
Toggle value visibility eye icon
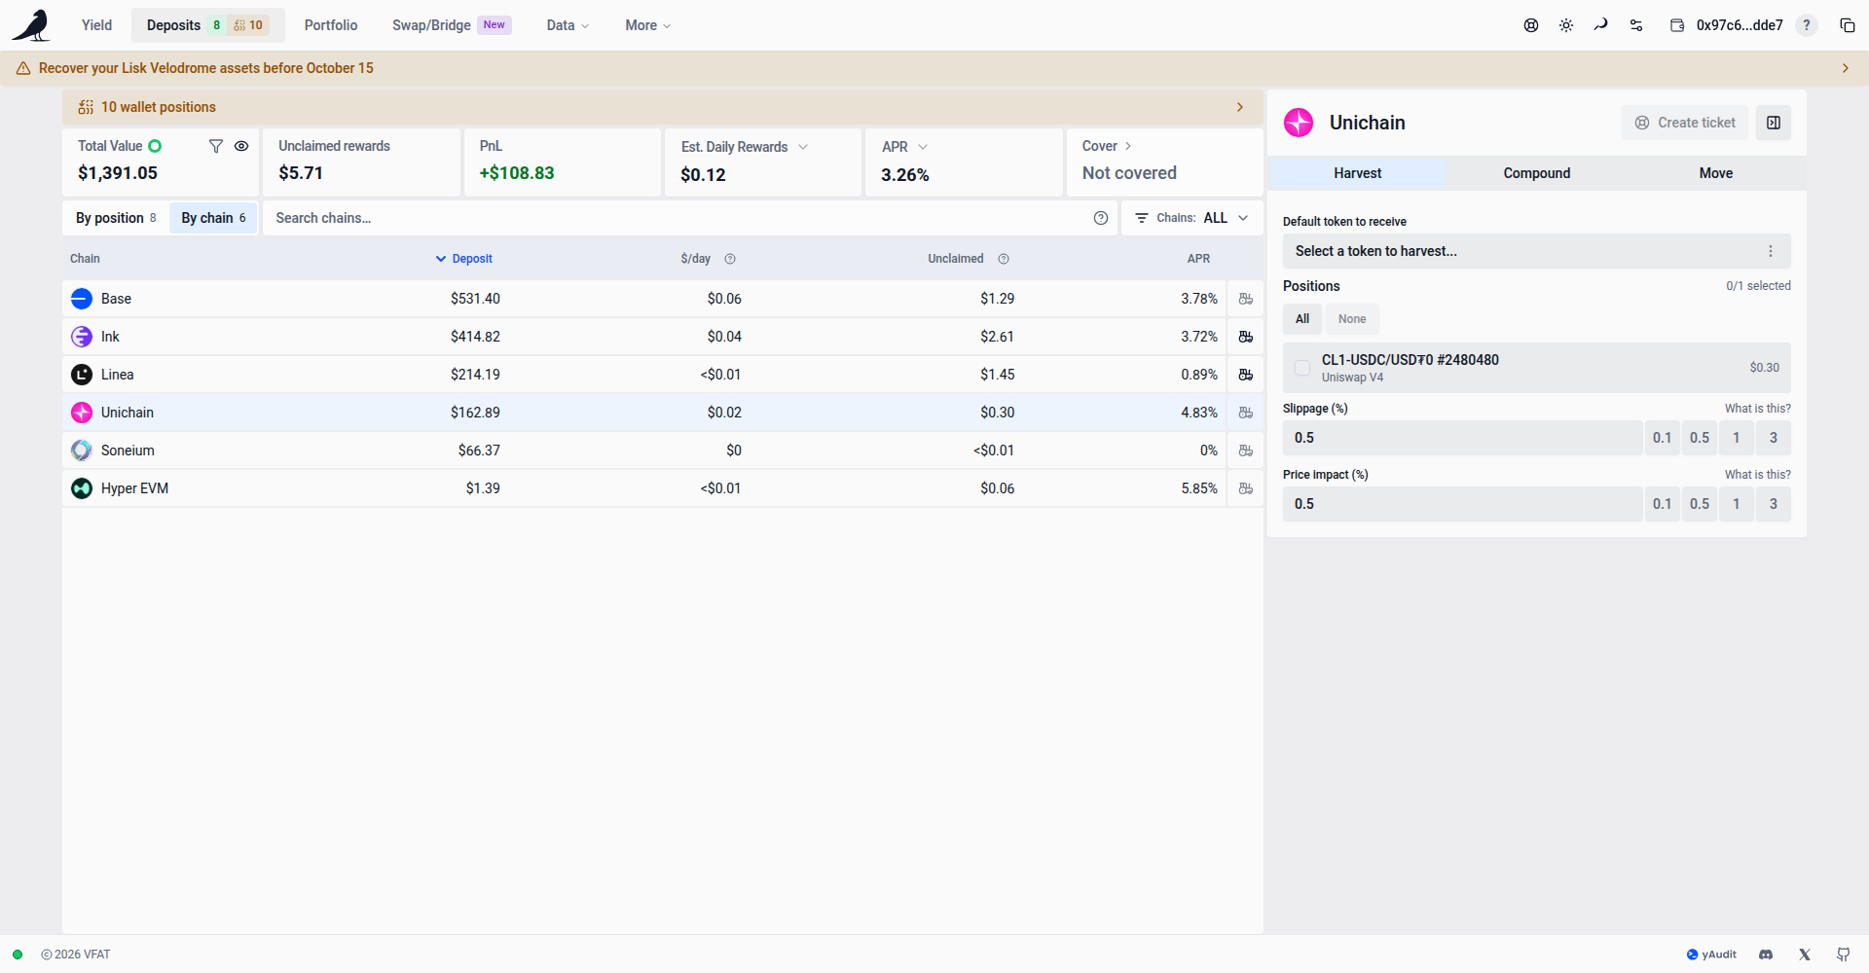point(241,146)
